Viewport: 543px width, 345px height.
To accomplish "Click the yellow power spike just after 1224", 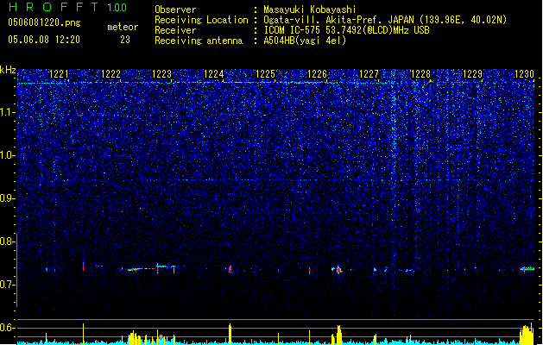I will tap(230, 335).
